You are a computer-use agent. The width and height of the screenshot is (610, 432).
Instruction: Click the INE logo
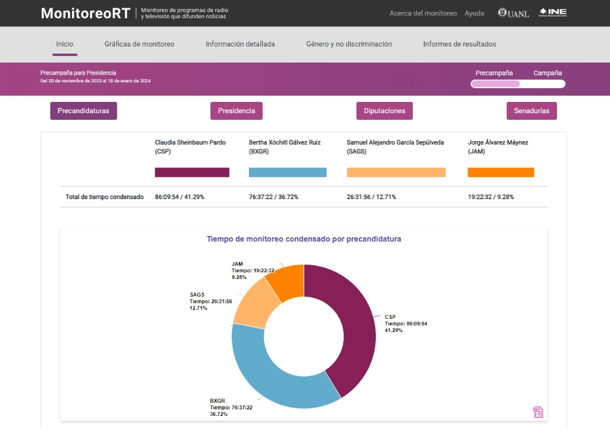click(x=552, y=13)
